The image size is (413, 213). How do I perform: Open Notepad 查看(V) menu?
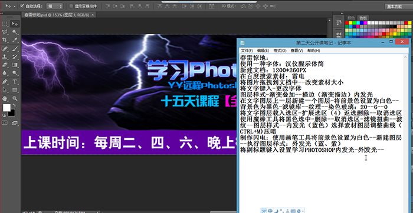(297, 51)
